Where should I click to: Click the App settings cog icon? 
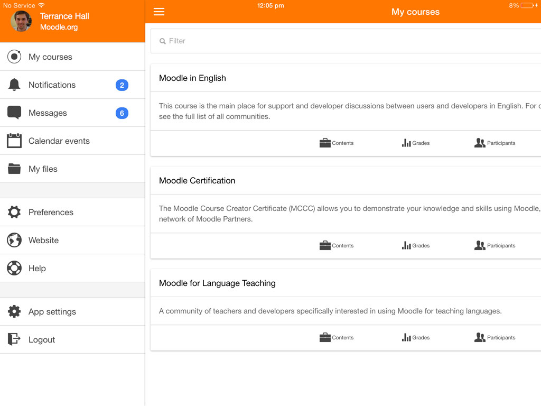[x=14, y=311]
